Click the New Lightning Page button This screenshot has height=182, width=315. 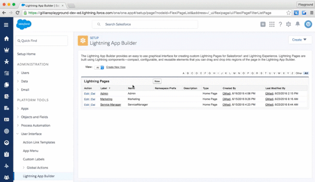[x=157, y=81]
